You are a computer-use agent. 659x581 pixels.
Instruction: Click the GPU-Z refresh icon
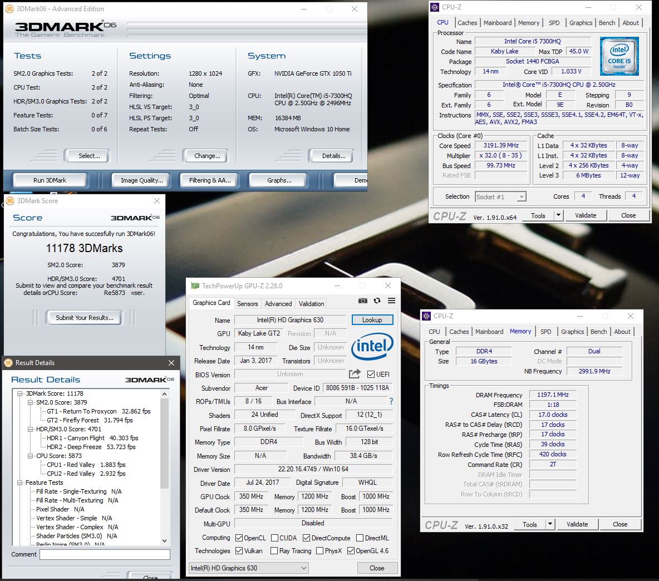[377, 301]
